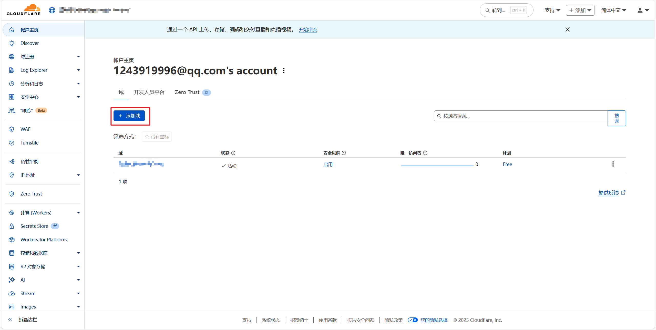This screenshot has width=656, height=330.
Task: Click the Workers for Platforms cube icon
Action: [x=12, y=240]
